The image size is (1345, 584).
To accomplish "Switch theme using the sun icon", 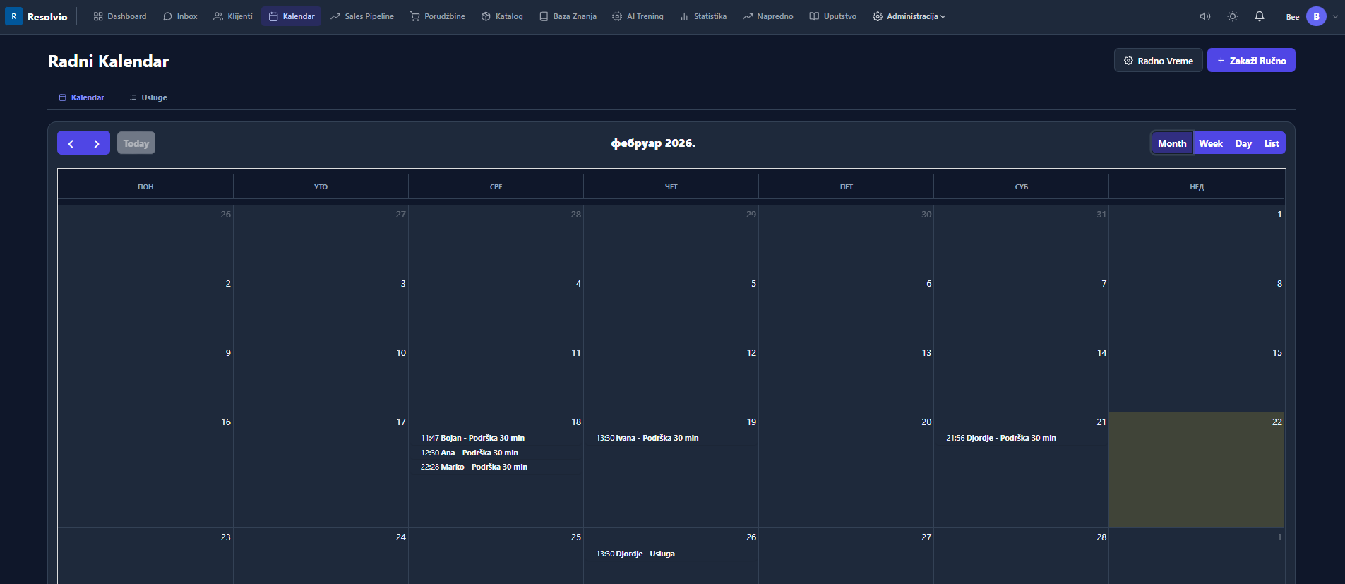I will pos(1233,16).
